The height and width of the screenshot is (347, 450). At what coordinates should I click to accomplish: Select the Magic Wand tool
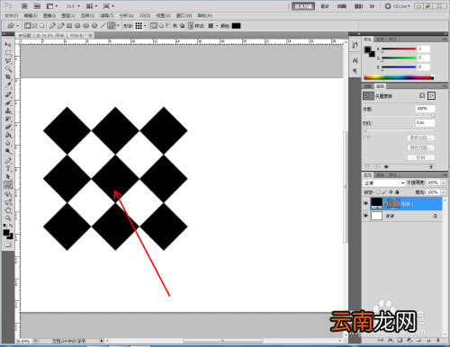[8, 69]
